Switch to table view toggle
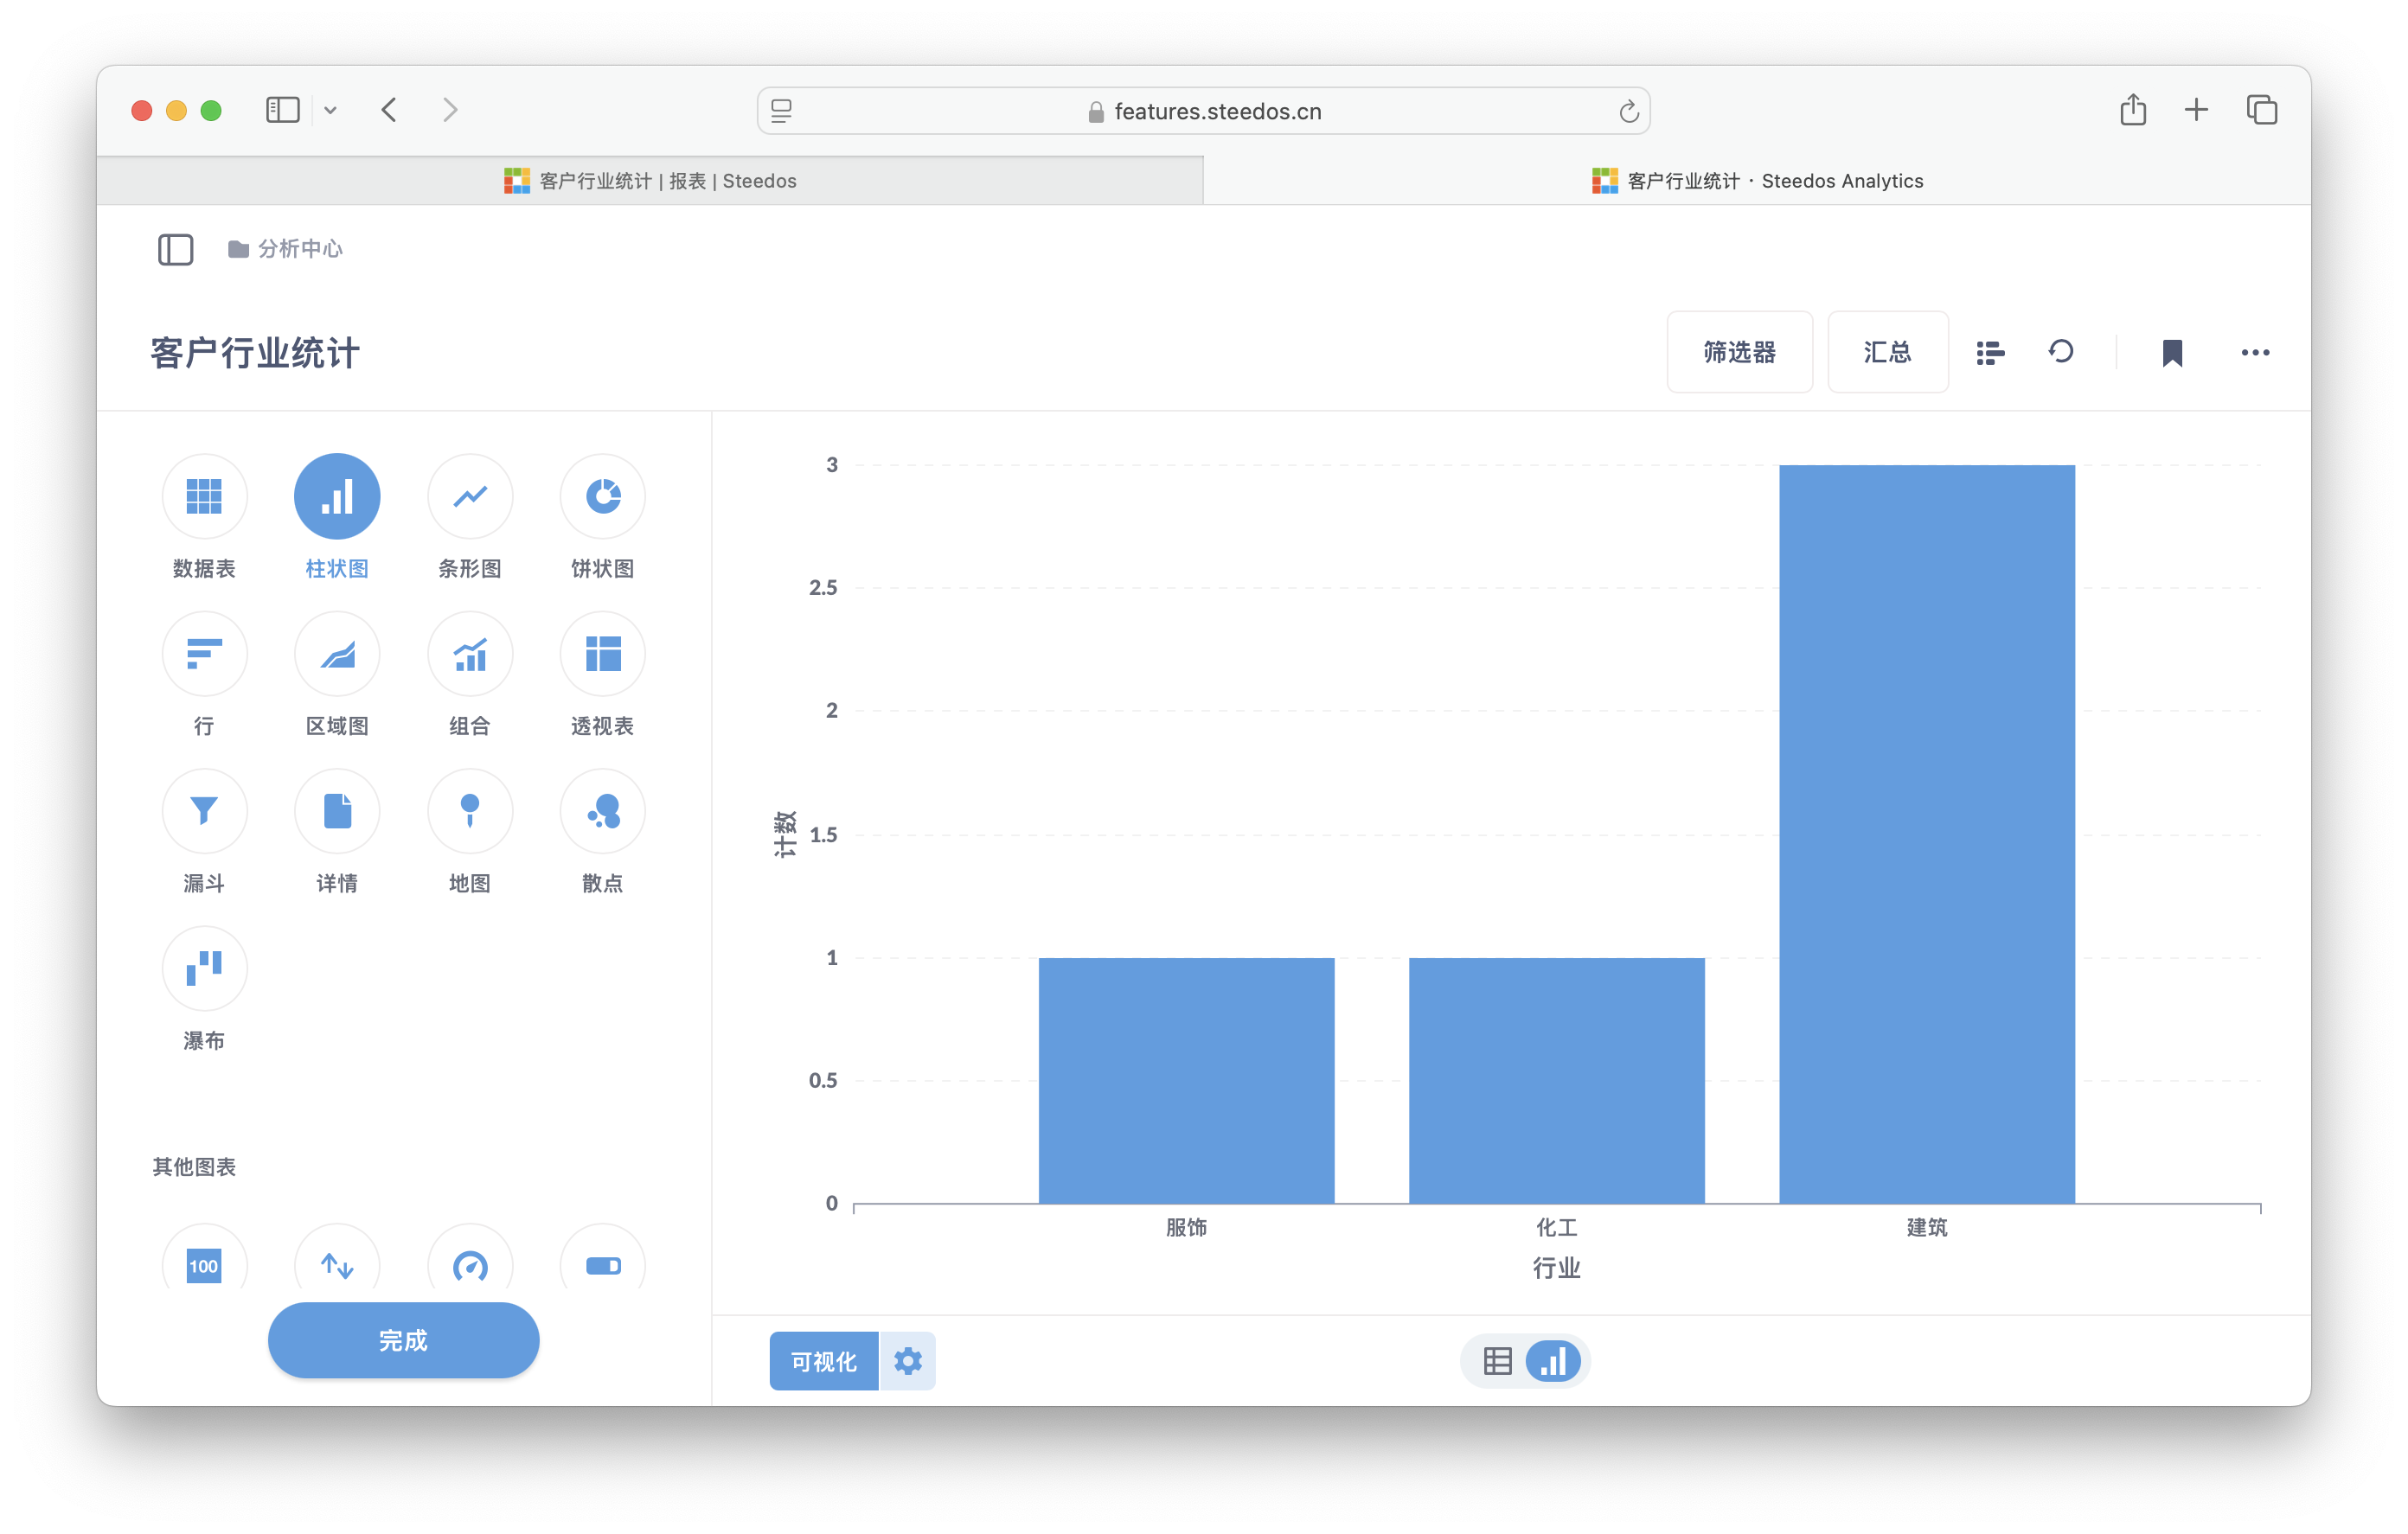 point(1497,1361)
